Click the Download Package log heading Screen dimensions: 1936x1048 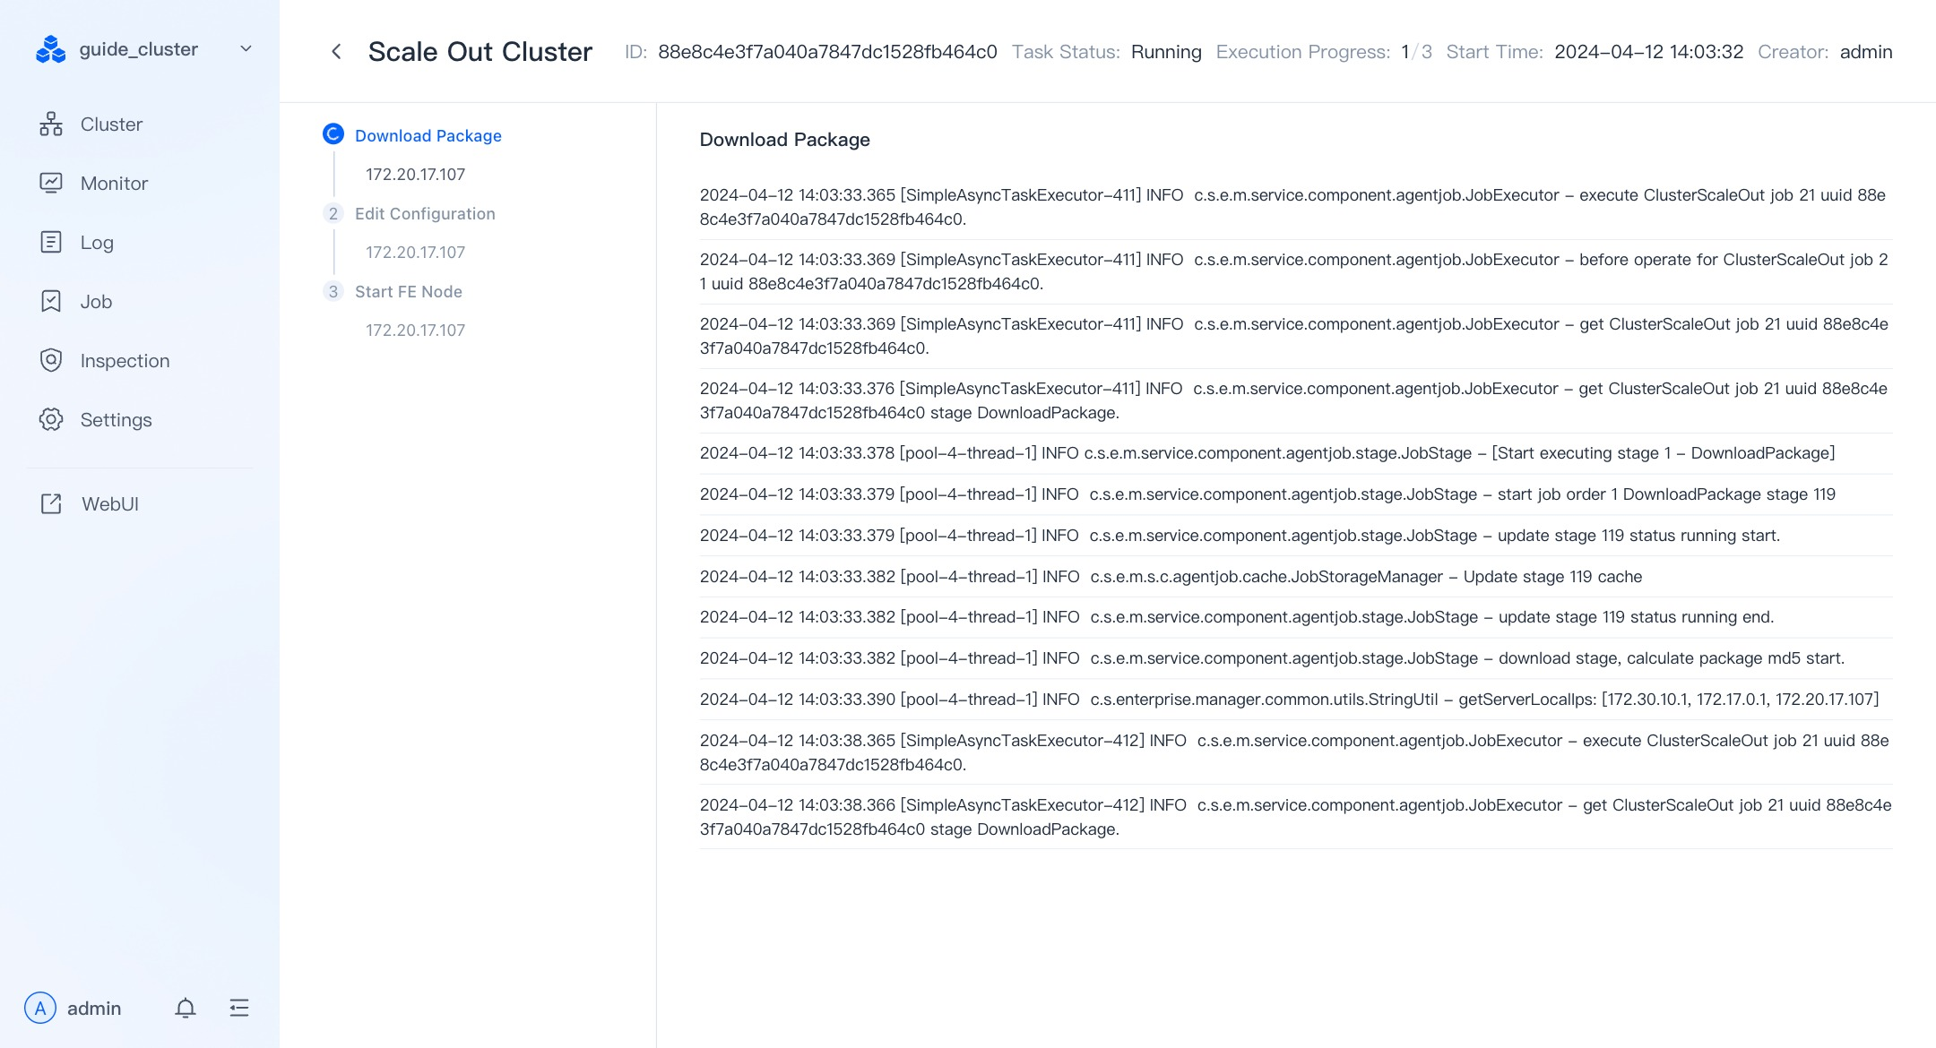point(785,140)
